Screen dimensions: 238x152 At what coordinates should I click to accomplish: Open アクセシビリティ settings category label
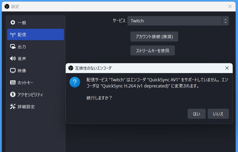coord(30,95)
